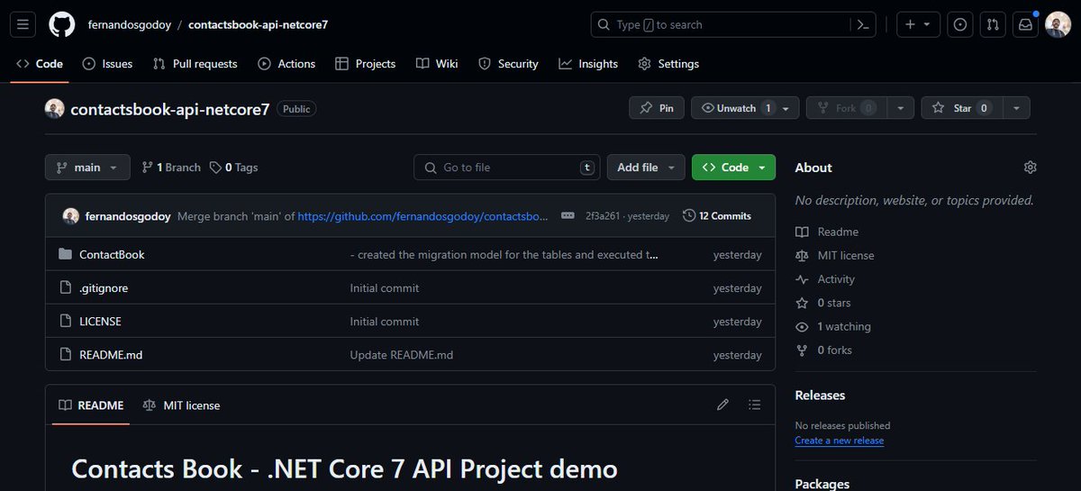
Task: Switch to the Code tab
Action: click(40, 64)
